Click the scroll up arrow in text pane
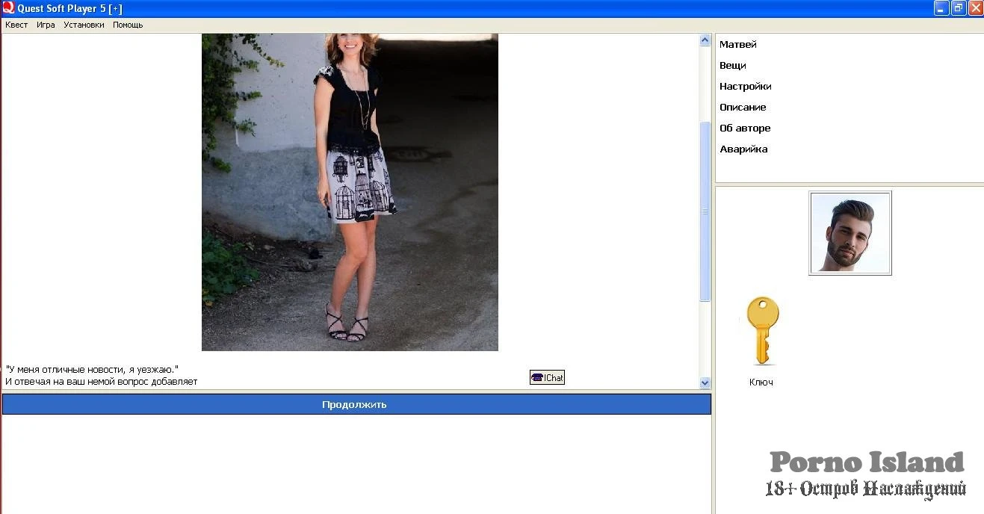The image size is (984, 514). (x=705, y=40)
